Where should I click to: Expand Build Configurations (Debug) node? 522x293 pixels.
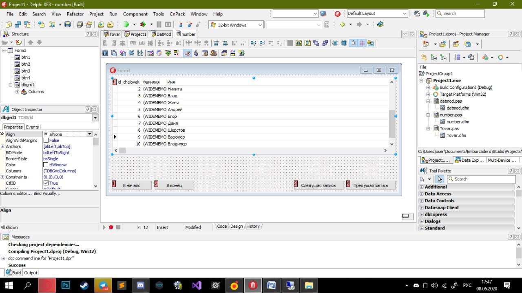tap(428, 88)
